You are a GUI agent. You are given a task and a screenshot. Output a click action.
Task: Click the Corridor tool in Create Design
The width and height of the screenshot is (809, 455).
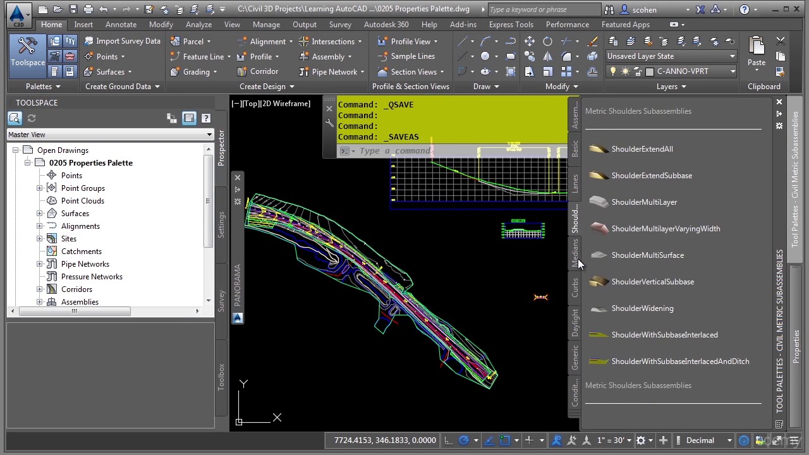click(x=257, y=71)
